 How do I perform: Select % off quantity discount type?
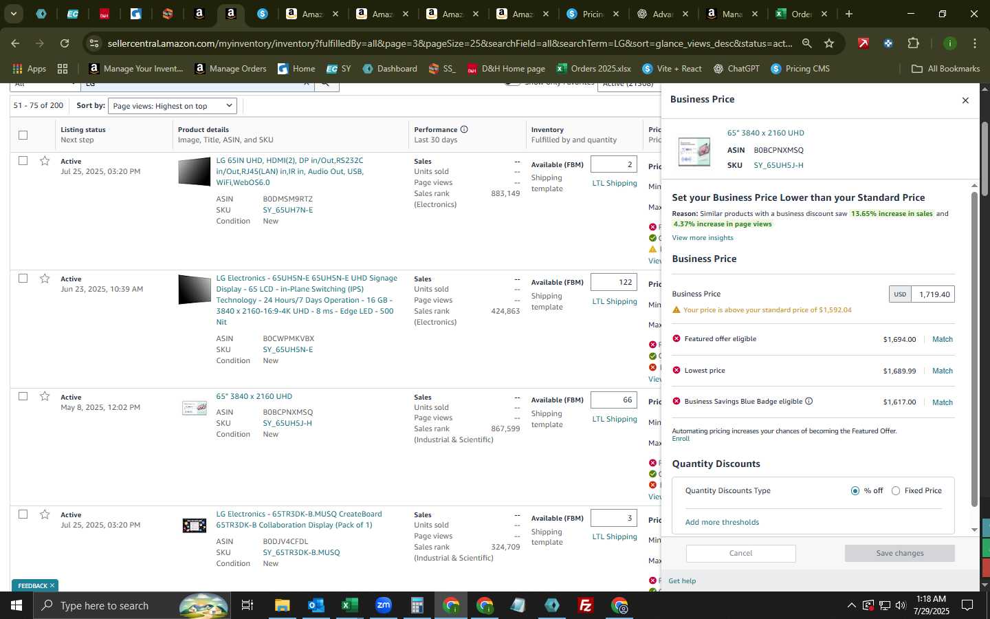click(x=855, y=490)
